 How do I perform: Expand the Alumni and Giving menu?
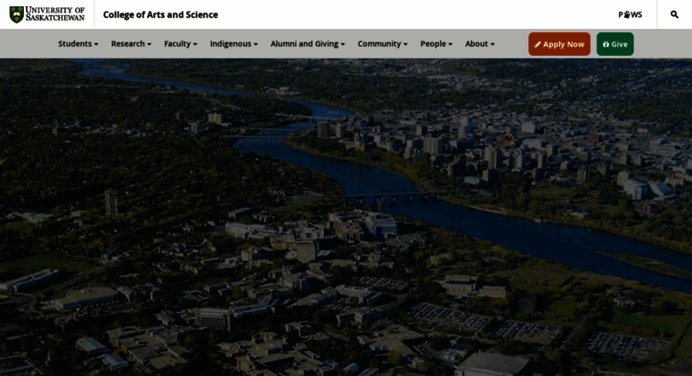307,44
